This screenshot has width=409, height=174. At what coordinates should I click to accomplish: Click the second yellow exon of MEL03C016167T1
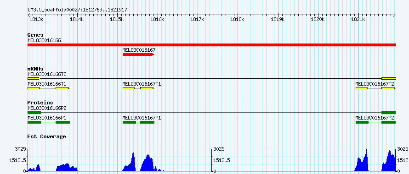click(148, 88)
